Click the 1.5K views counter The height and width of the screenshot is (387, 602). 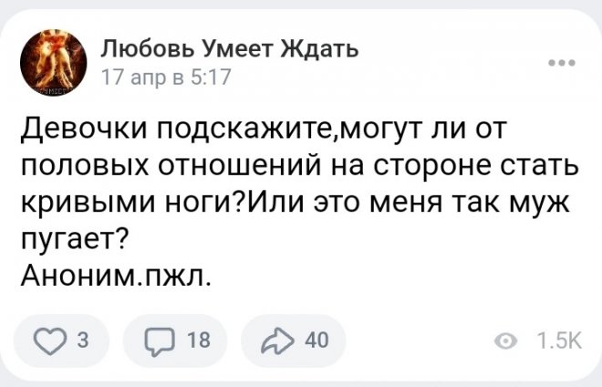click(x=559, y=340)
